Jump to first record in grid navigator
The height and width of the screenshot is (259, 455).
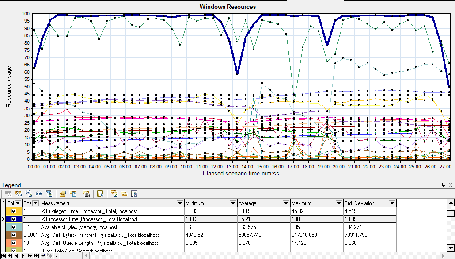click(x=4, y=256)
